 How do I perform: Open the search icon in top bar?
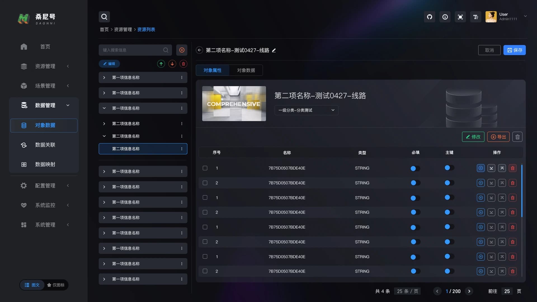[104, 17]
